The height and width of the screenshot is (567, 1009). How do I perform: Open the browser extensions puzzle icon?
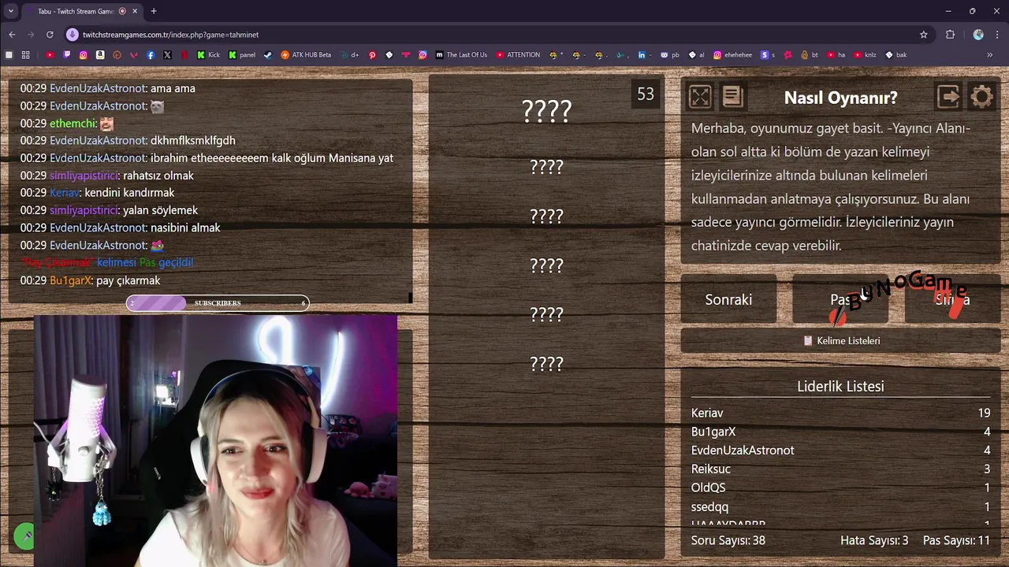[x=950, y=35]
